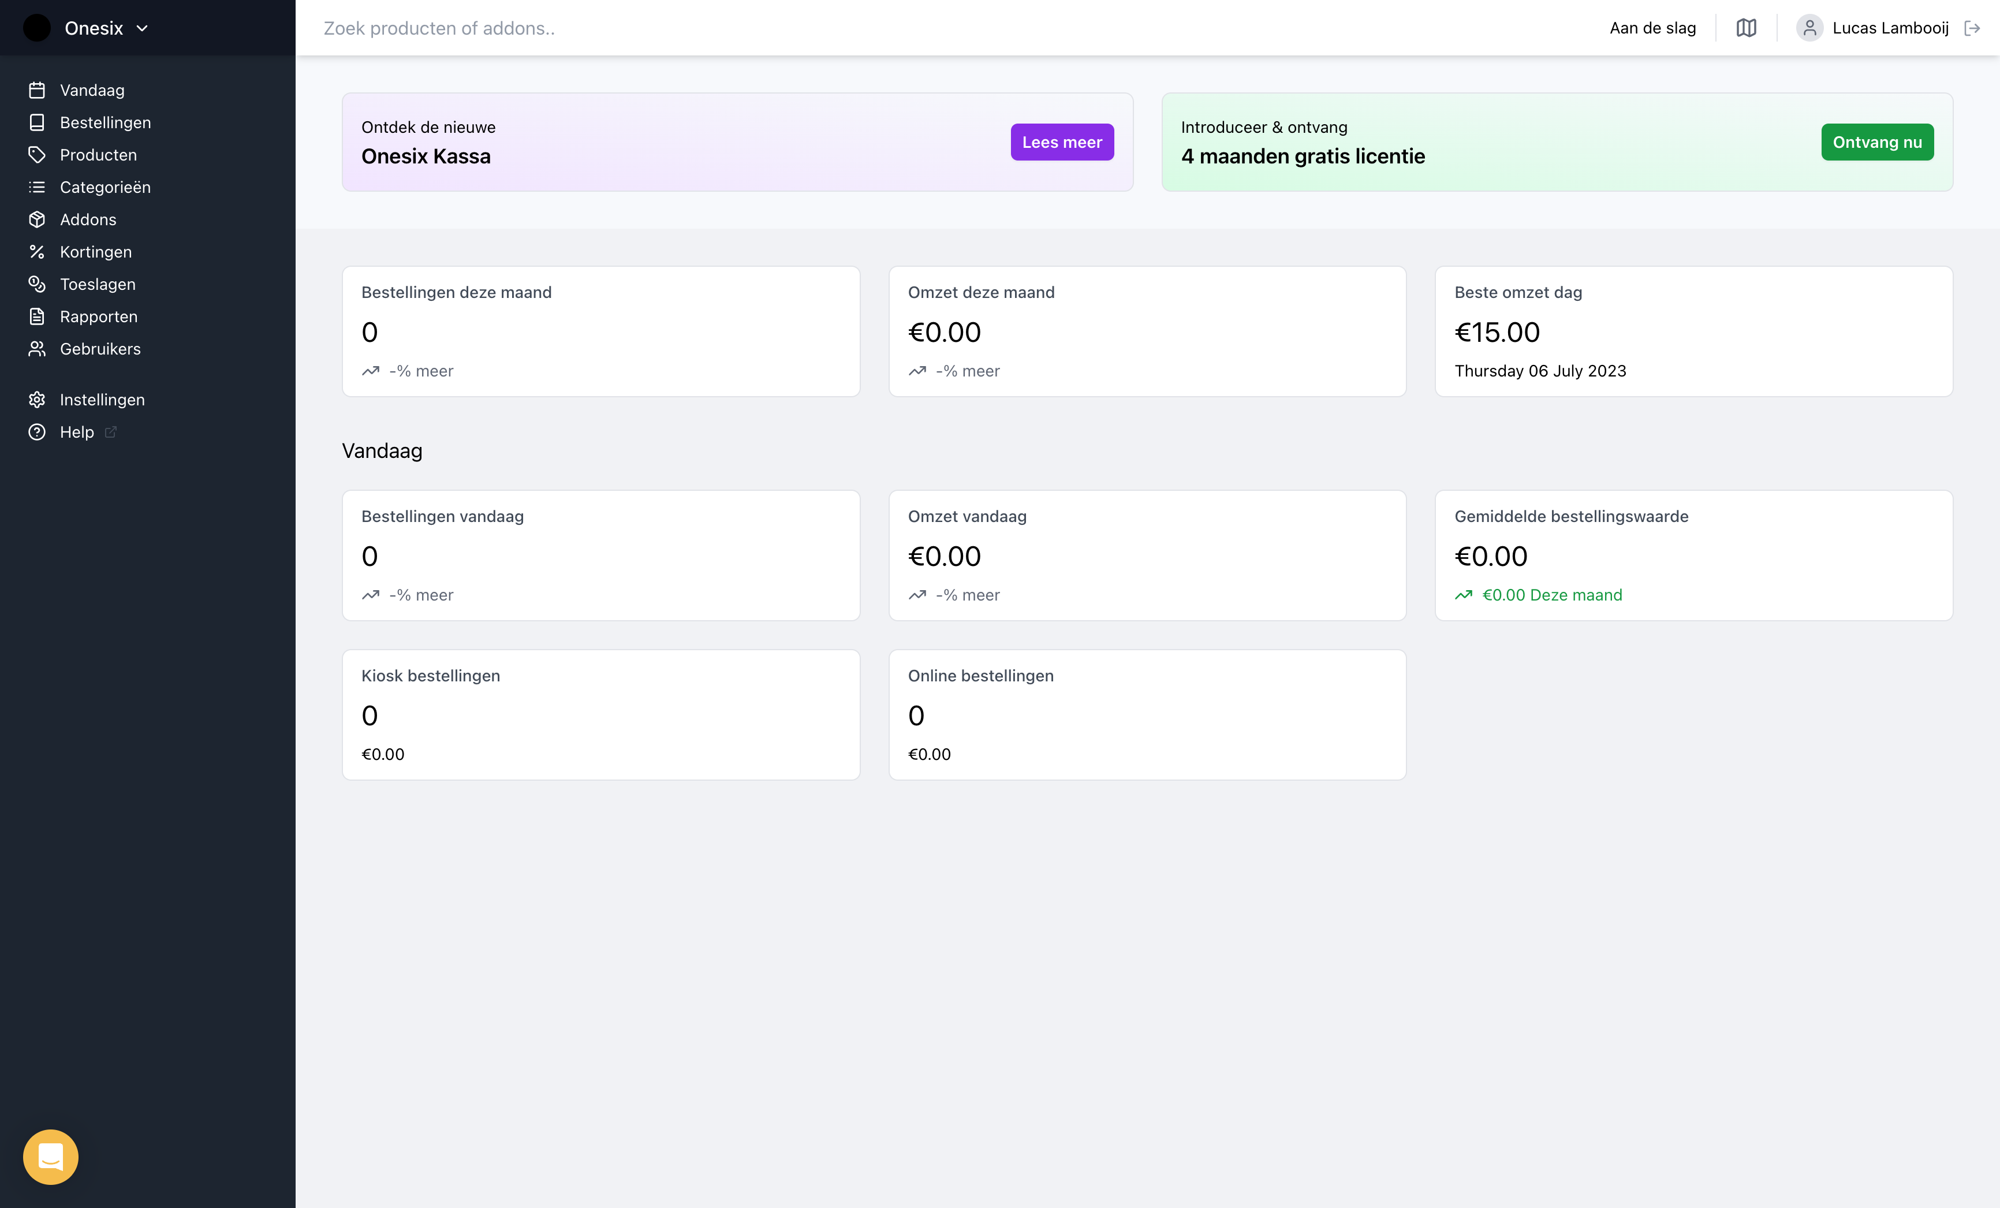This screenshot has width=2000, height=1208.
Task: Click the external link icon beside Help
Action: 111,432
